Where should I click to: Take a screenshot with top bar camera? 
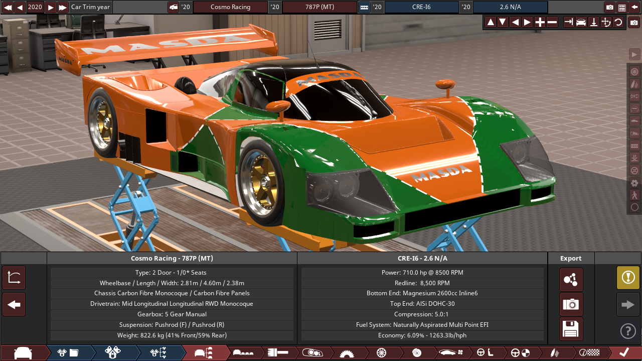(610, 7)
